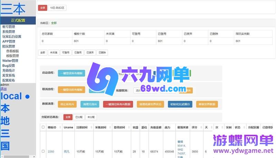Screen dimensions: 276x158
Task: Click 清理残留世界状态 button
Action: point(150,104)
